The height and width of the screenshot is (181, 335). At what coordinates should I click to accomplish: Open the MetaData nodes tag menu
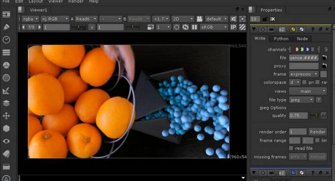click(x=6, y=154)
